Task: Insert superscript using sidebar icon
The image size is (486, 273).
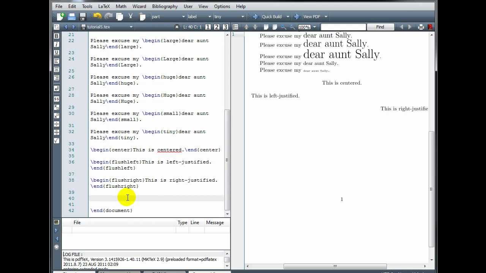Action: 56,116
